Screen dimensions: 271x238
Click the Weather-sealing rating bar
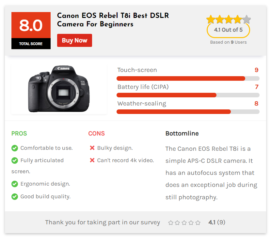[188, 112]
